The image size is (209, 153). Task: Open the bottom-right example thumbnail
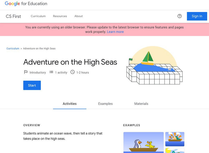coord(175,150)
